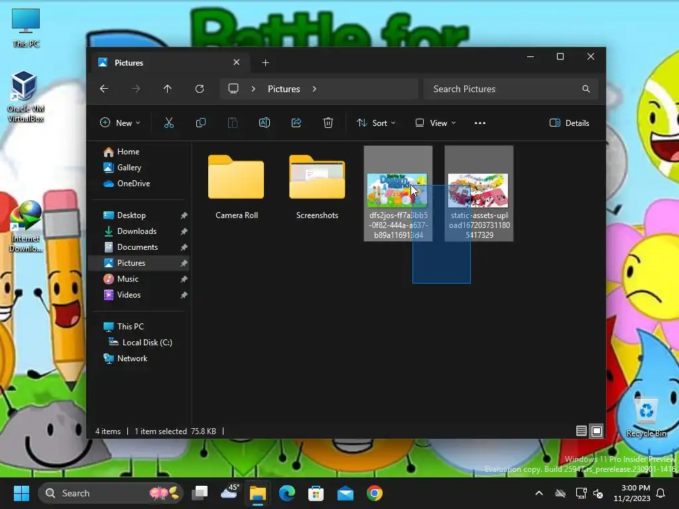Select the Screenshots folder
Viewport: 679px width, 509px height.
(317, 186)
